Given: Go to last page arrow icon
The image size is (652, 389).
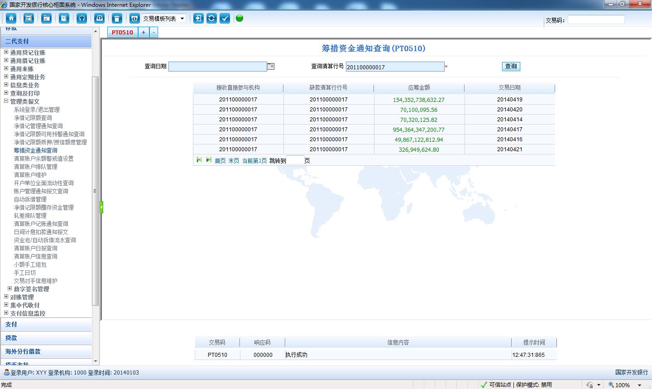Looking at the screenshot, I should pos(208,160).
